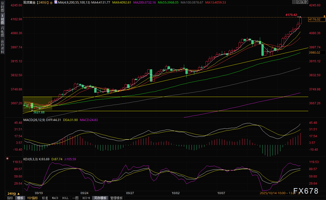Switch to the 闪电图 tab in left sidebar

click(2, 32)
